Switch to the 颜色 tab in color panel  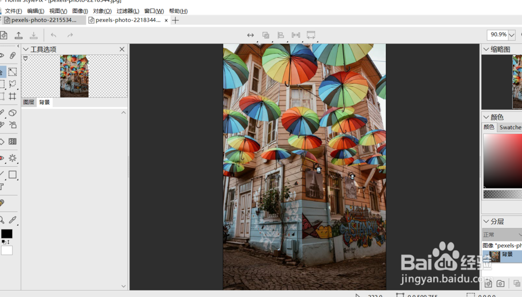coord(489,127)
